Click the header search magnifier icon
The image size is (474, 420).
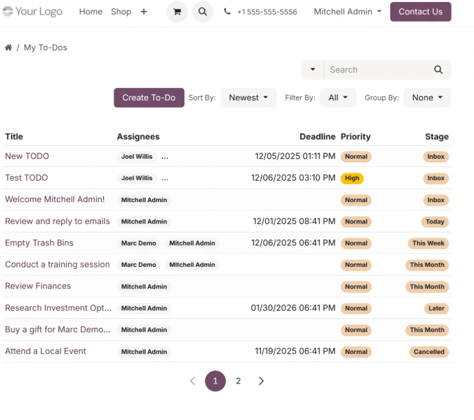tap(203, 12)
